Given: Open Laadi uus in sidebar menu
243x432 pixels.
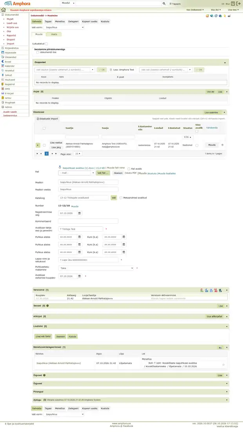Looking at the screenshot, I should (x=12, y=23).
